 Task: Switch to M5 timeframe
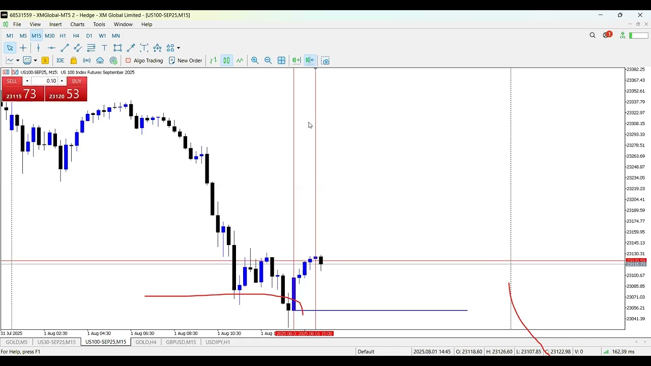coord(23,36)
